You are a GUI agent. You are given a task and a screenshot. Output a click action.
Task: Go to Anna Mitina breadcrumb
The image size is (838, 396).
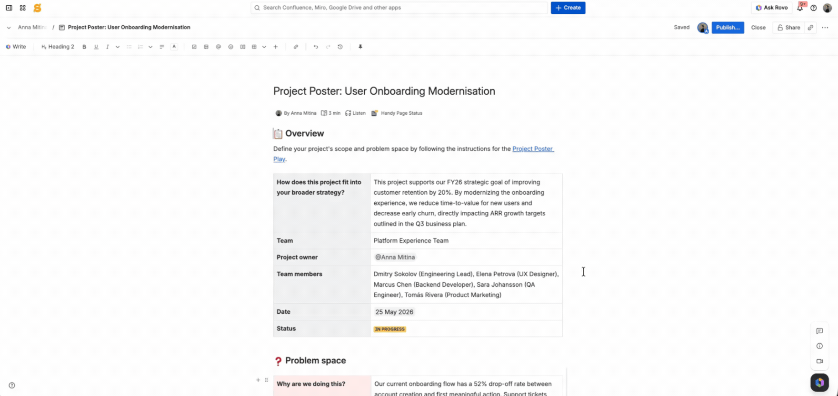click(32, 28)
